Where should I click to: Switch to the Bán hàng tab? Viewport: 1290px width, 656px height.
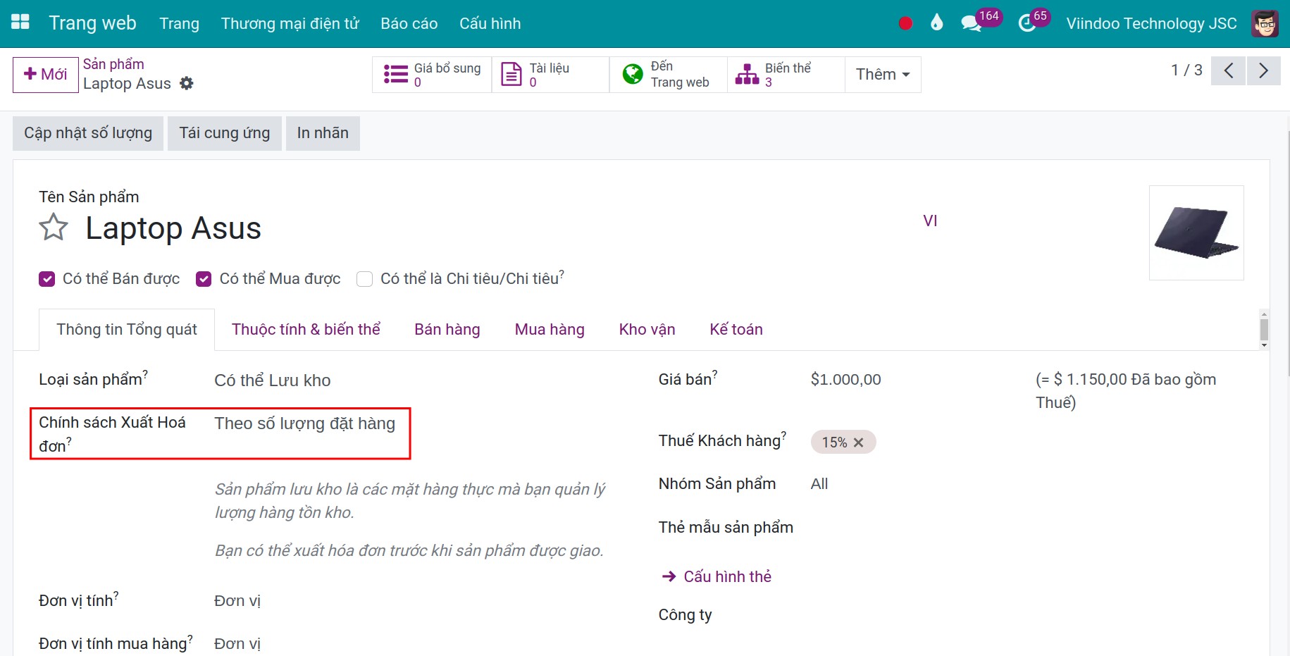[x=447, y=330]
